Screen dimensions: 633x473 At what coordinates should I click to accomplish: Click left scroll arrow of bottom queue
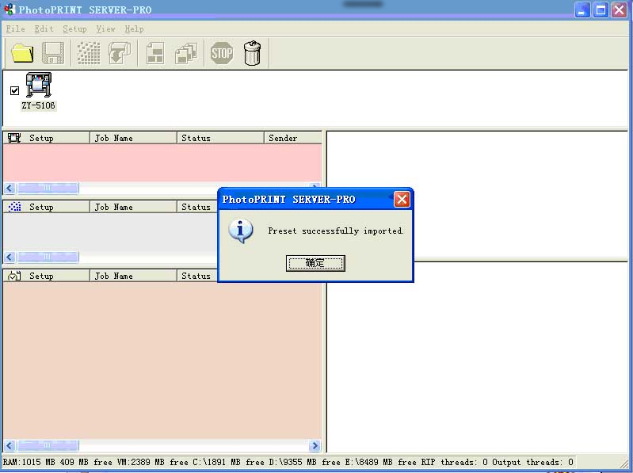tap(10, 445)
